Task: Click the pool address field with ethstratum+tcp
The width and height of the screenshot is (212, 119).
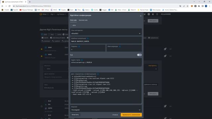Action: 106,62
